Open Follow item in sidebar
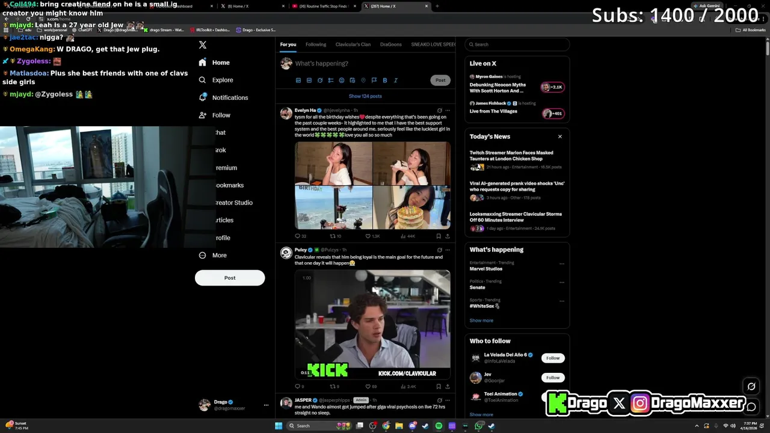Viewport: 770px width, 433px height. (x=215, y=115)
